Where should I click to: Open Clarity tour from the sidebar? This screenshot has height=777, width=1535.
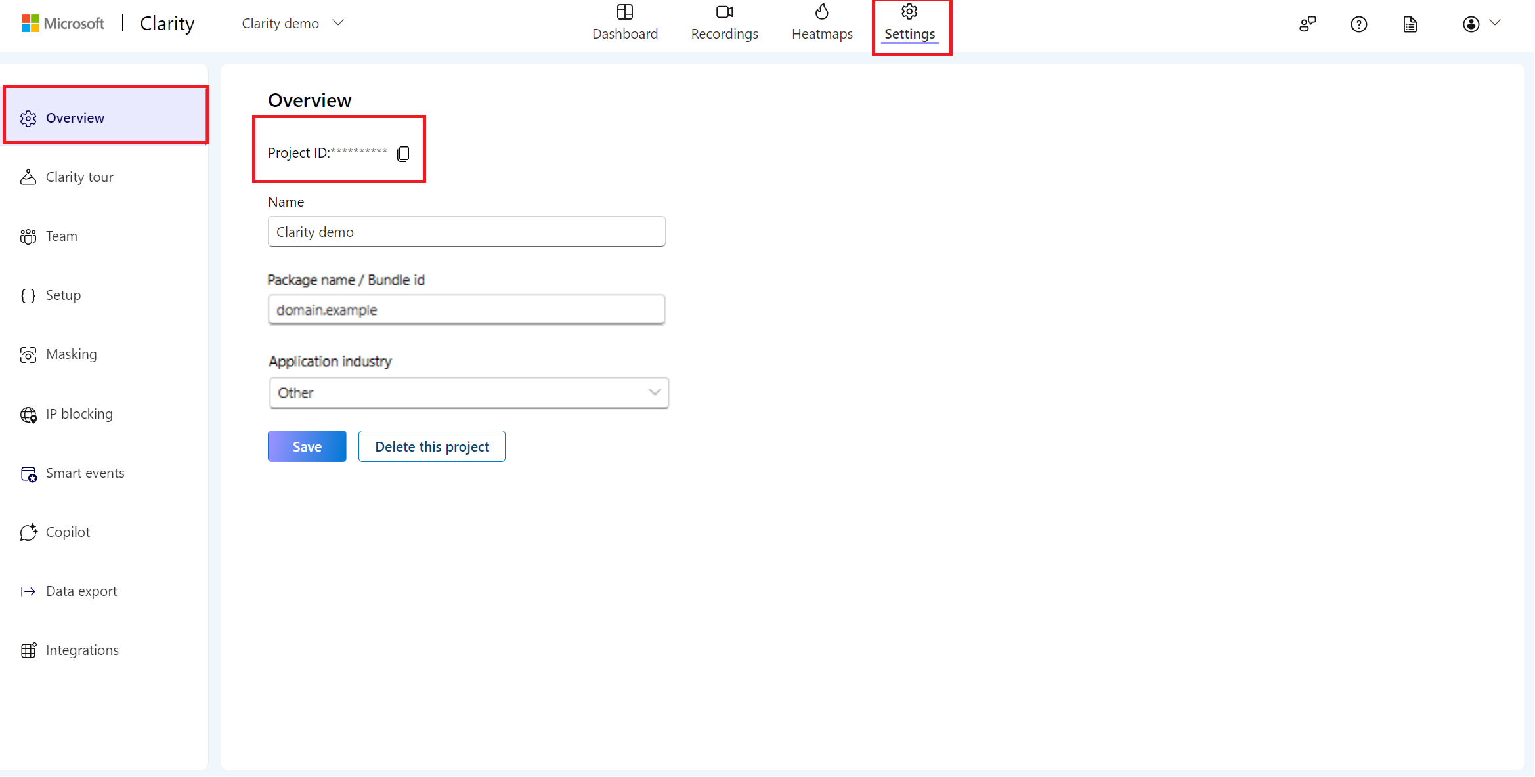pos(80,177)
